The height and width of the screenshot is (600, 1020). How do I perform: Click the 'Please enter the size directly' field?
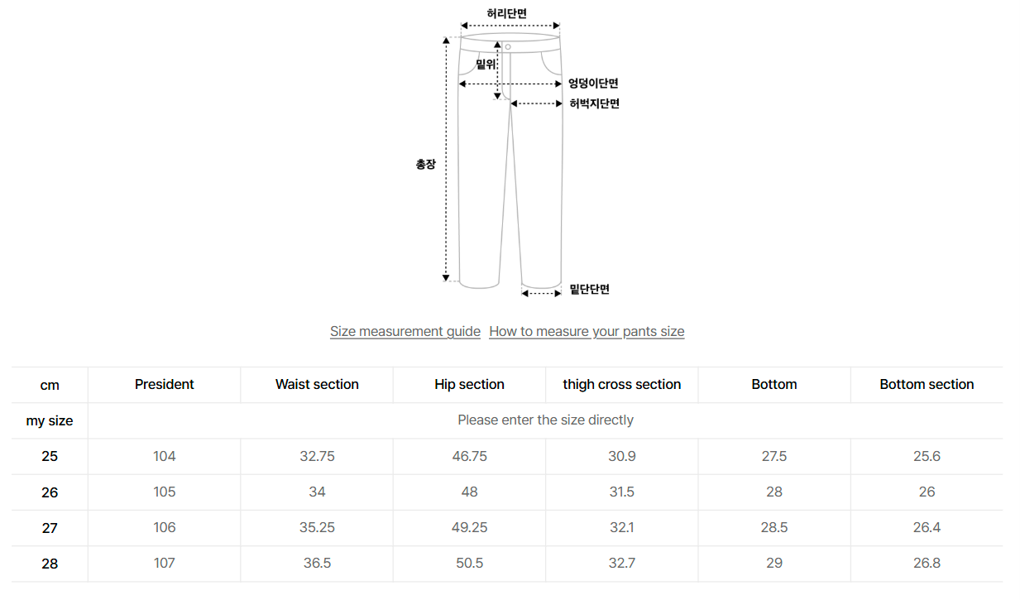[545, 420]
